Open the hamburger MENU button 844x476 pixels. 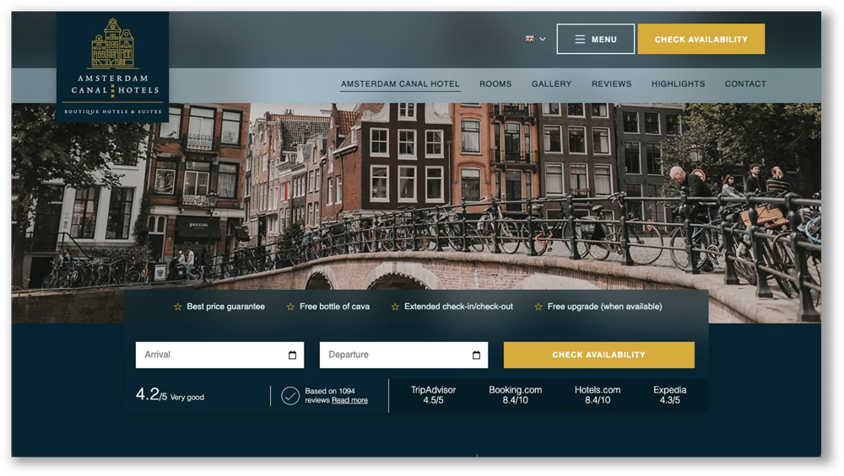click(595, 39)
